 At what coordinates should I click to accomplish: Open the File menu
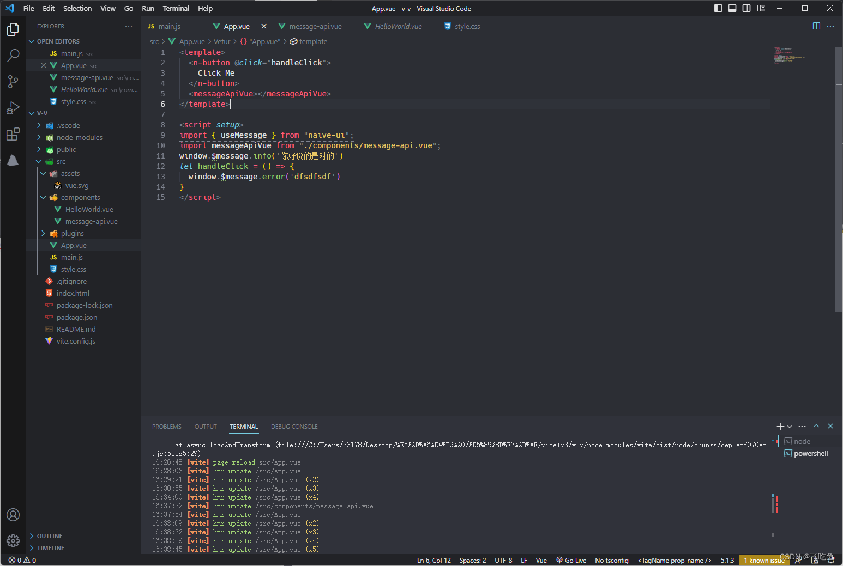29,8
